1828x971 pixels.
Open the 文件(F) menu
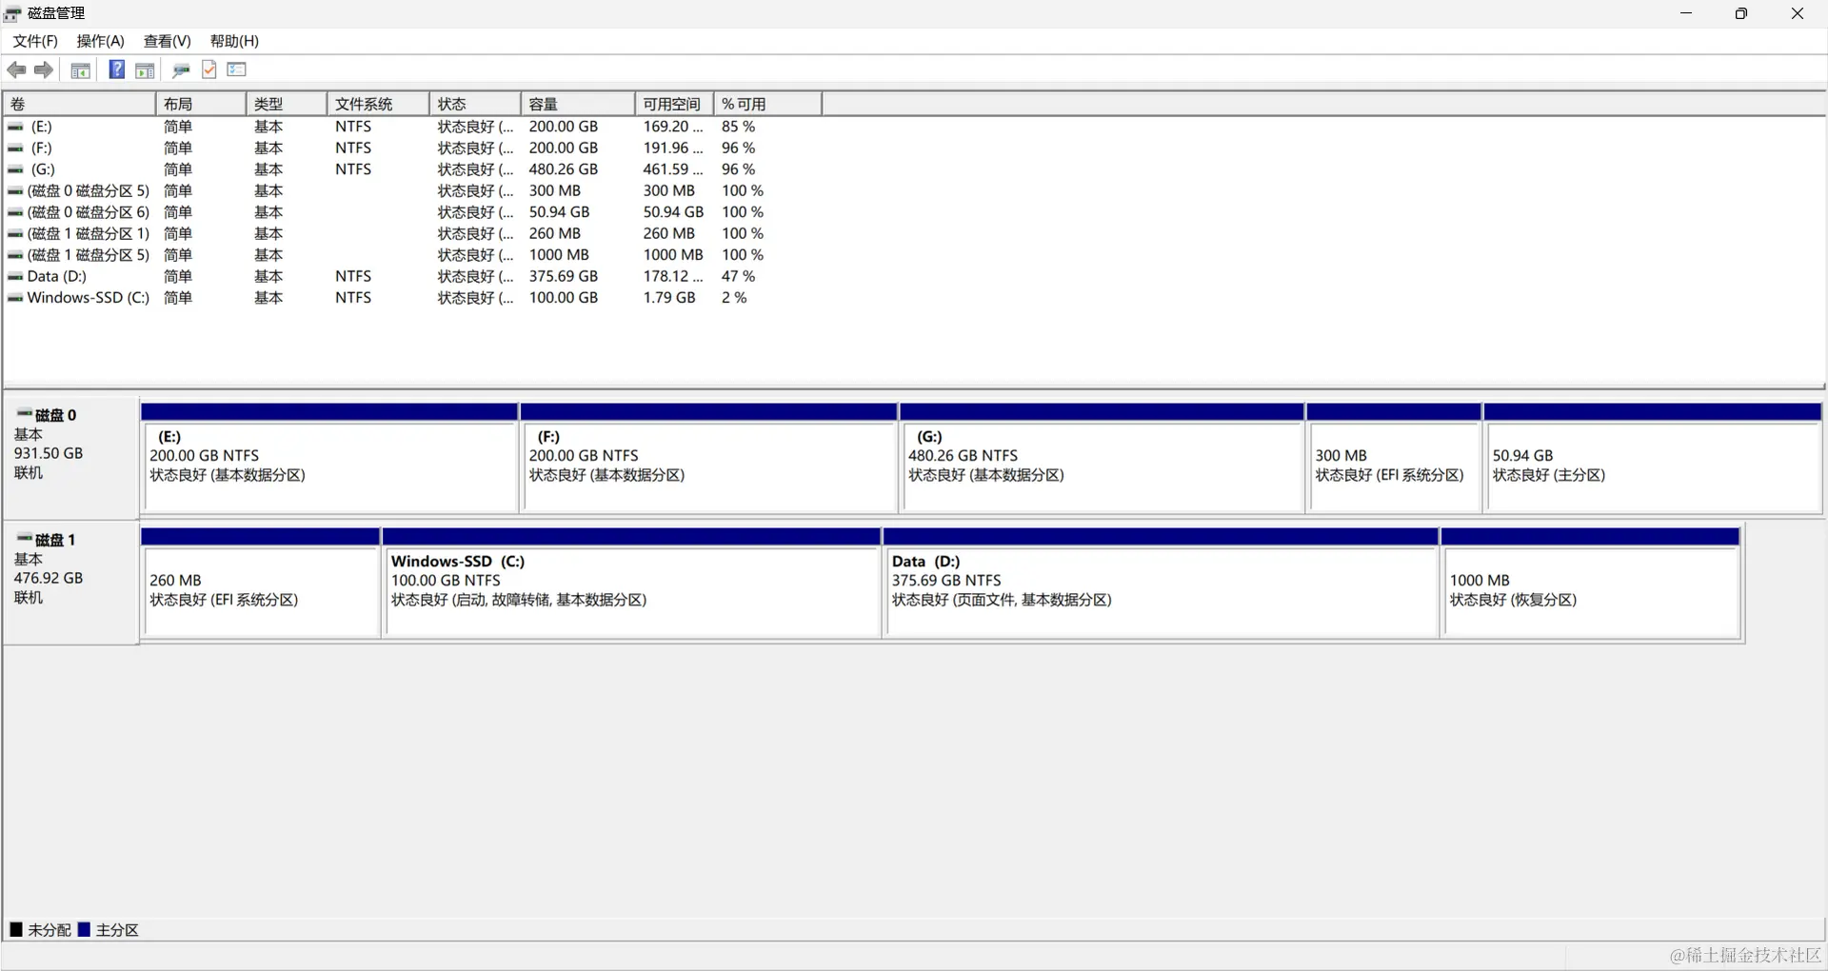click(35, 41)
